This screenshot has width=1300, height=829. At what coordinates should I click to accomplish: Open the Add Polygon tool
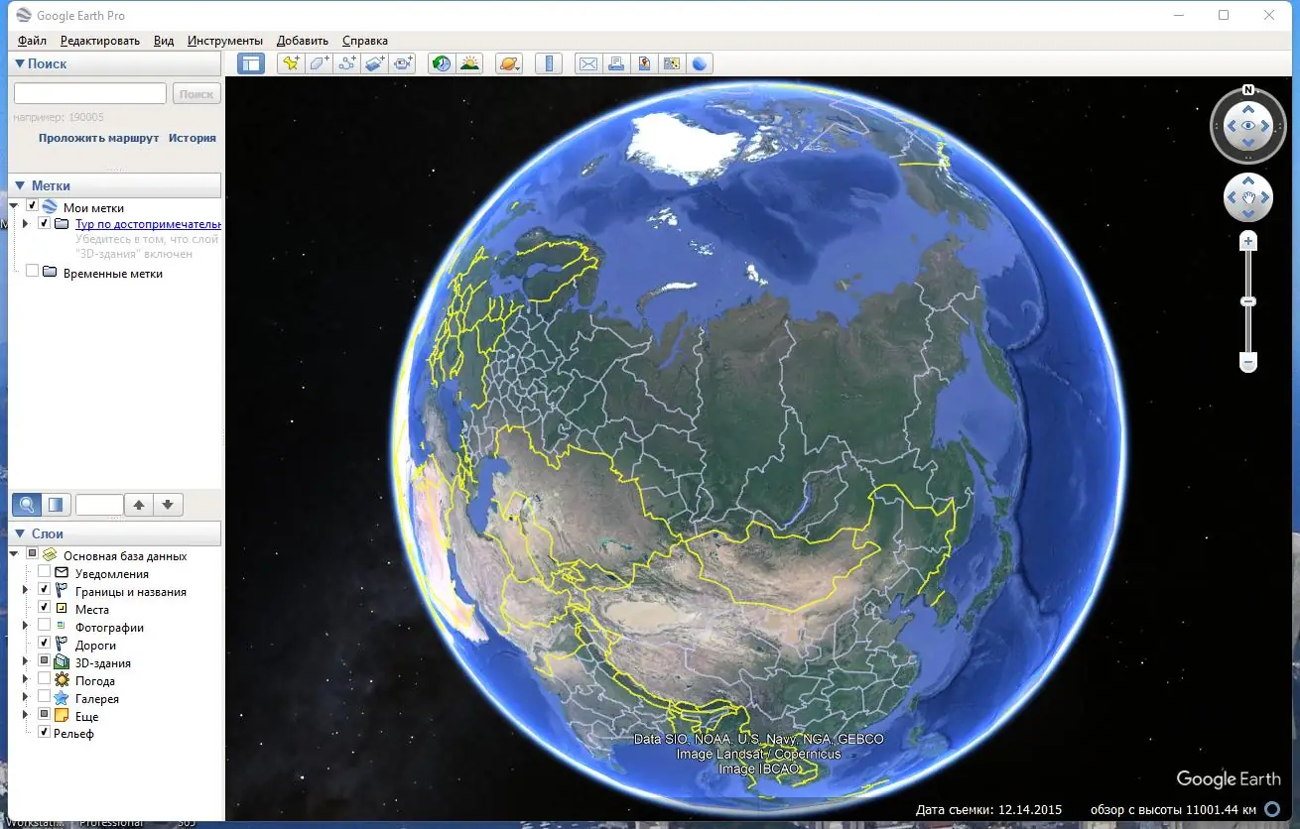pyautogui.click(x=318, y=62)
